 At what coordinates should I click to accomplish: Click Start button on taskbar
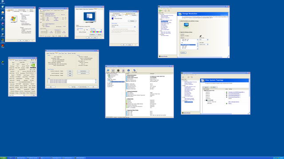[3, 158]
